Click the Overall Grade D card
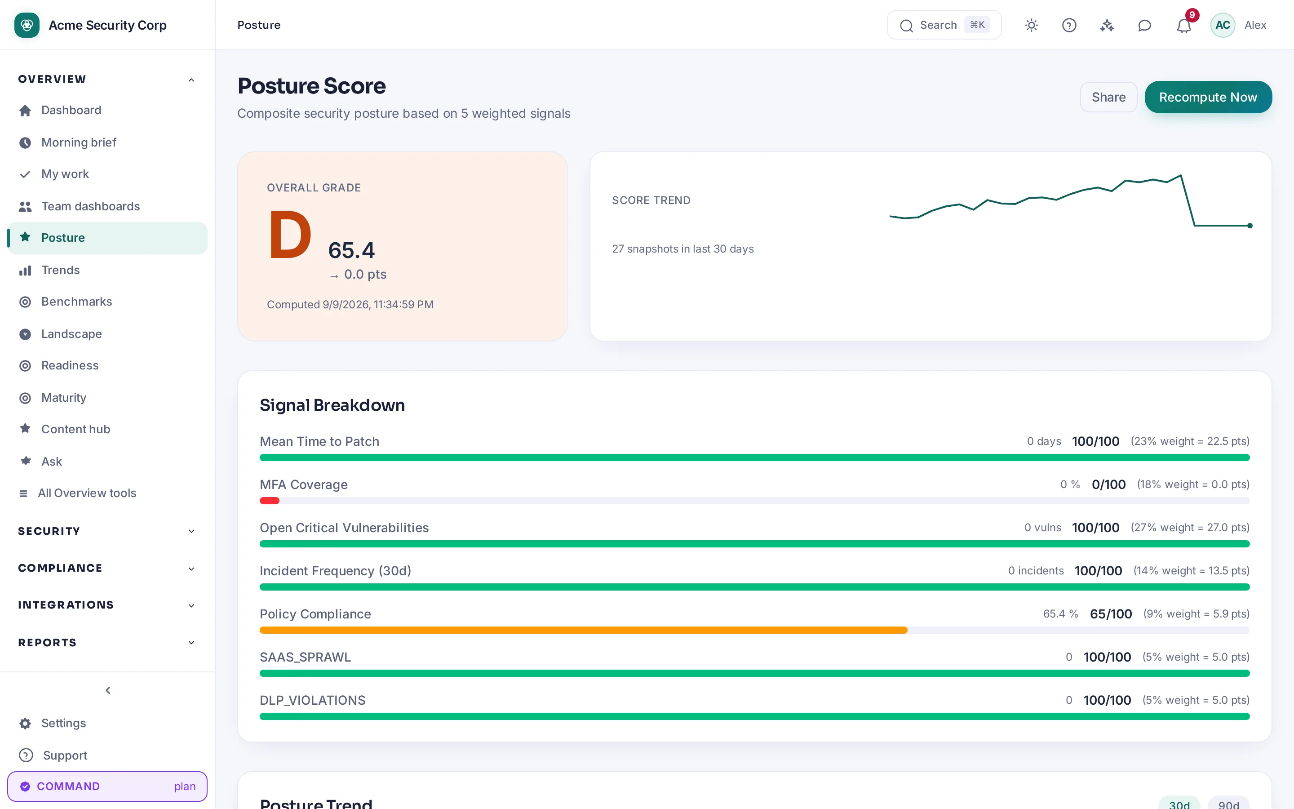 (403, 246)
